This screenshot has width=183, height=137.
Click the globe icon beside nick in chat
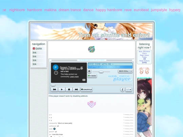(54, 129)
